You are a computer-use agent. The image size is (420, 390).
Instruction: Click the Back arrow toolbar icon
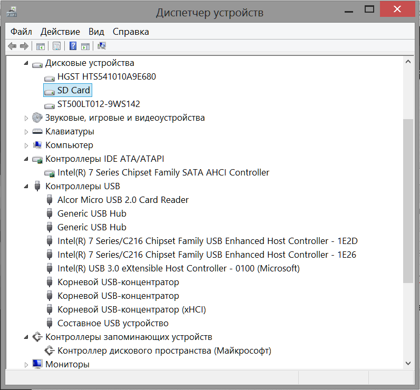coord(12,46)
